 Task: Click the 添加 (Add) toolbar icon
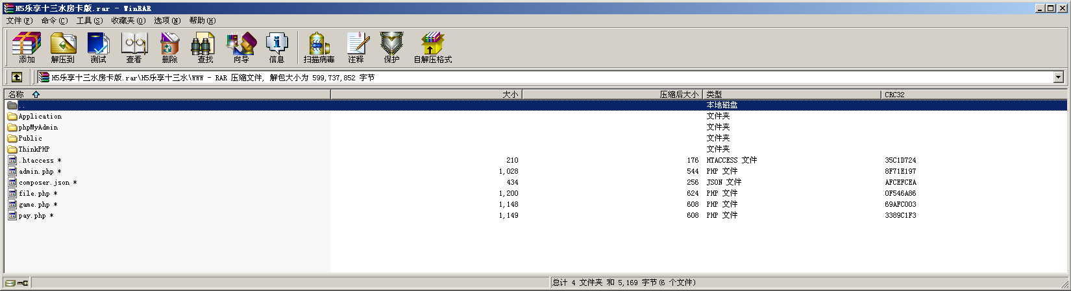click(27, 47)
